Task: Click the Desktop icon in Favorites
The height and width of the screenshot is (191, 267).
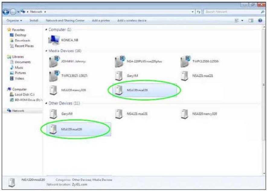Action: pos(12,35)
